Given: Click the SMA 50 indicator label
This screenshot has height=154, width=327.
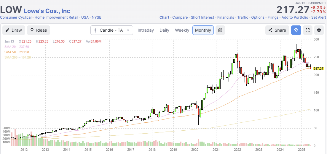Looking at the screenshot, I should click(x=17, y=52).
